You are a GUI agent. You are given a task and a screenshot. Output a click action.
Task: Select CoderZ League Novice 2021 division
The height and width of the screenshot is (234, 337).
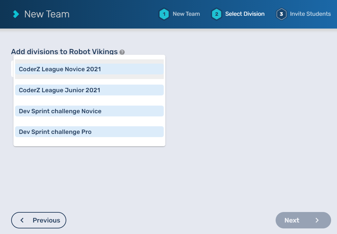89,69
